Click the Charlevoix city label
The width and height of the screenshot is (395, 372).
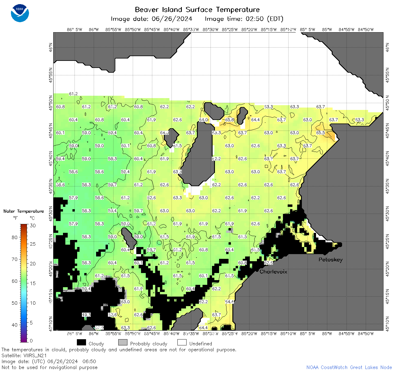tap(273, 272)
